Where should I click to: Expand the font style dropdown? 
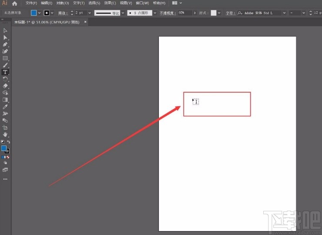pos(304,13)
